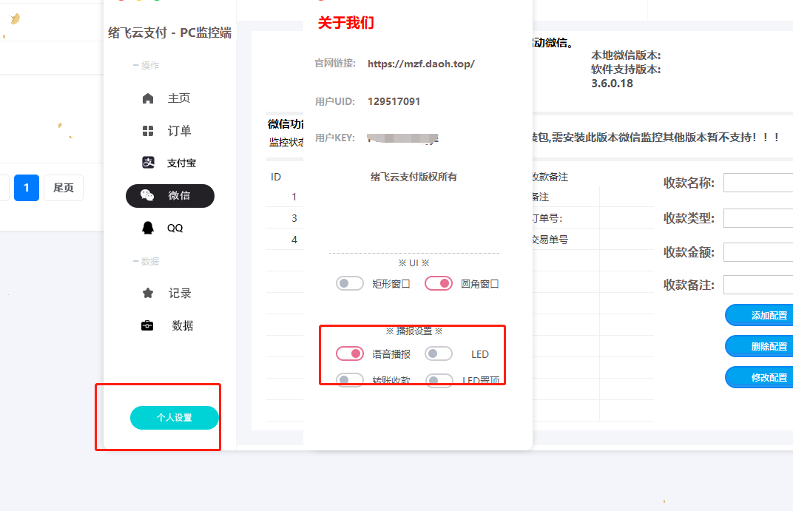Viewport: 793px width, 511px height.
Task: Toggle the 矩形窗口 switch
Action: tap(350, 283)
